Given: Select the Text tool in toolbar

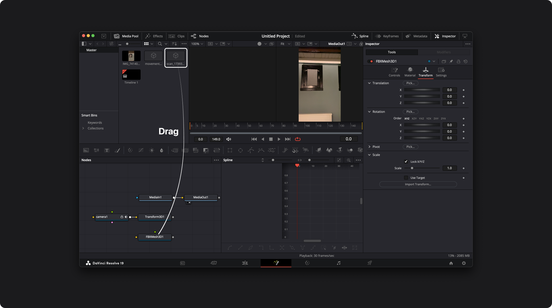Looking at the screenshot, I should pos(107,150).
